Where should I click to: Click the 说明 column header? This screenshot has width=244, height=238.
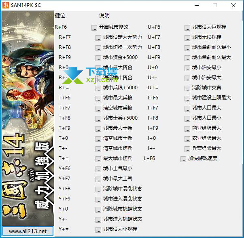click(x=104, y=15)
